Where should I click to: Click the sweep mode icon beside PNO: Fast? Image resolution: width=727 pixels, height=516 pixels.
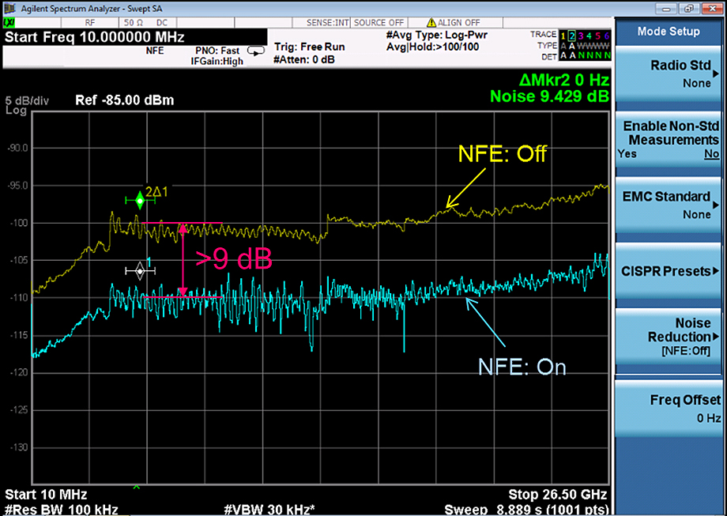tap(256, 51)
